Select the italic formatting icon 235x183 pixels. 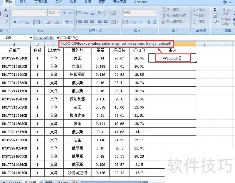[x=21, y=22]
